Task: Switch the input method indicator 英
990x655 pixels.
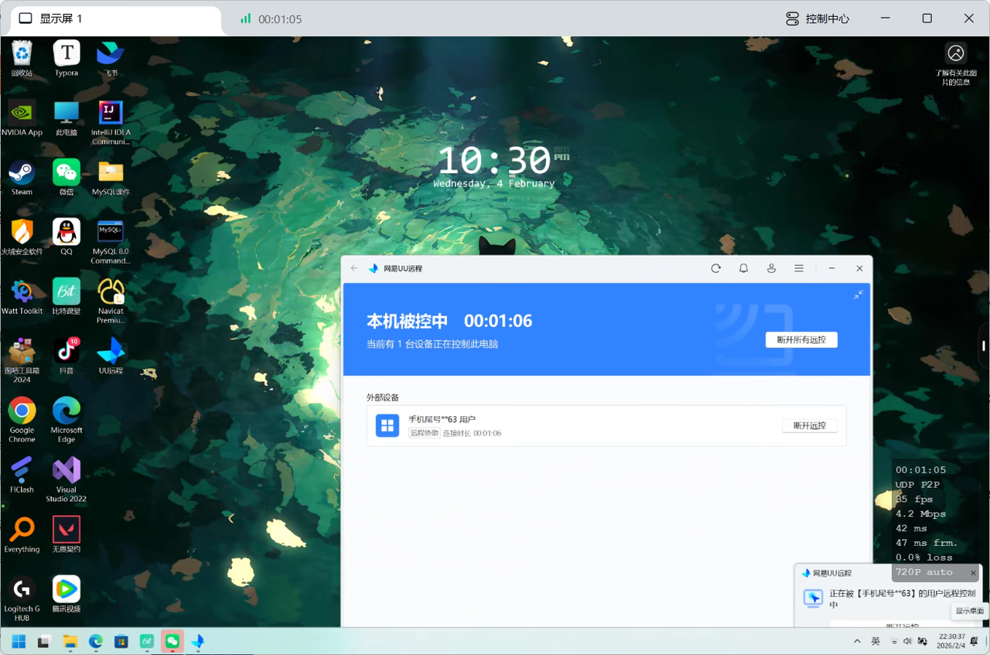Action: (x=876, y=641)
